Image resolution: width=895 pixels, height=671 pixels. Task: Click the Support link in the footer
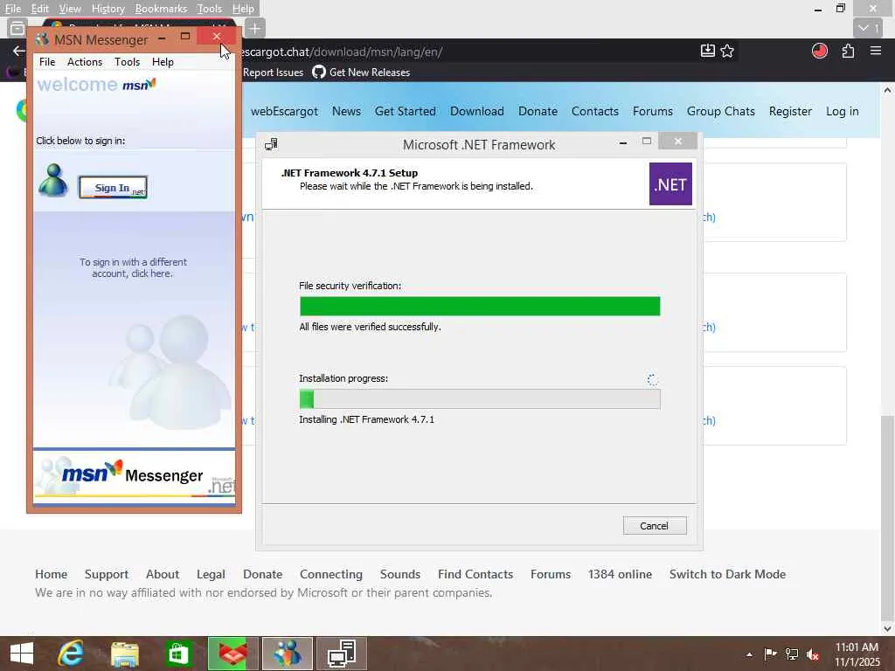click(106, 574)
